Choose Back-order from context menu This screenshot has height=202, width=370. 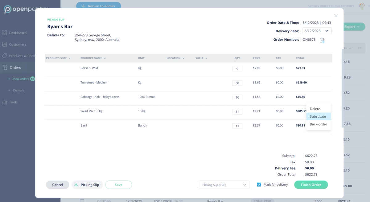pos(319,124)
